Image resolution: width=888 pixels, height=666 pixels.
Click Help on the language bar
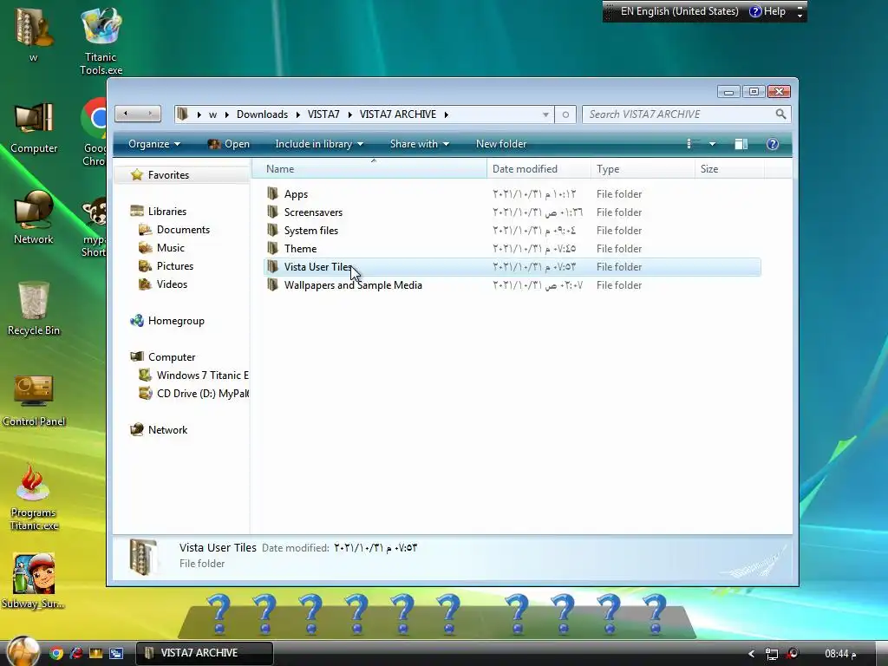(x=767, y=11)
